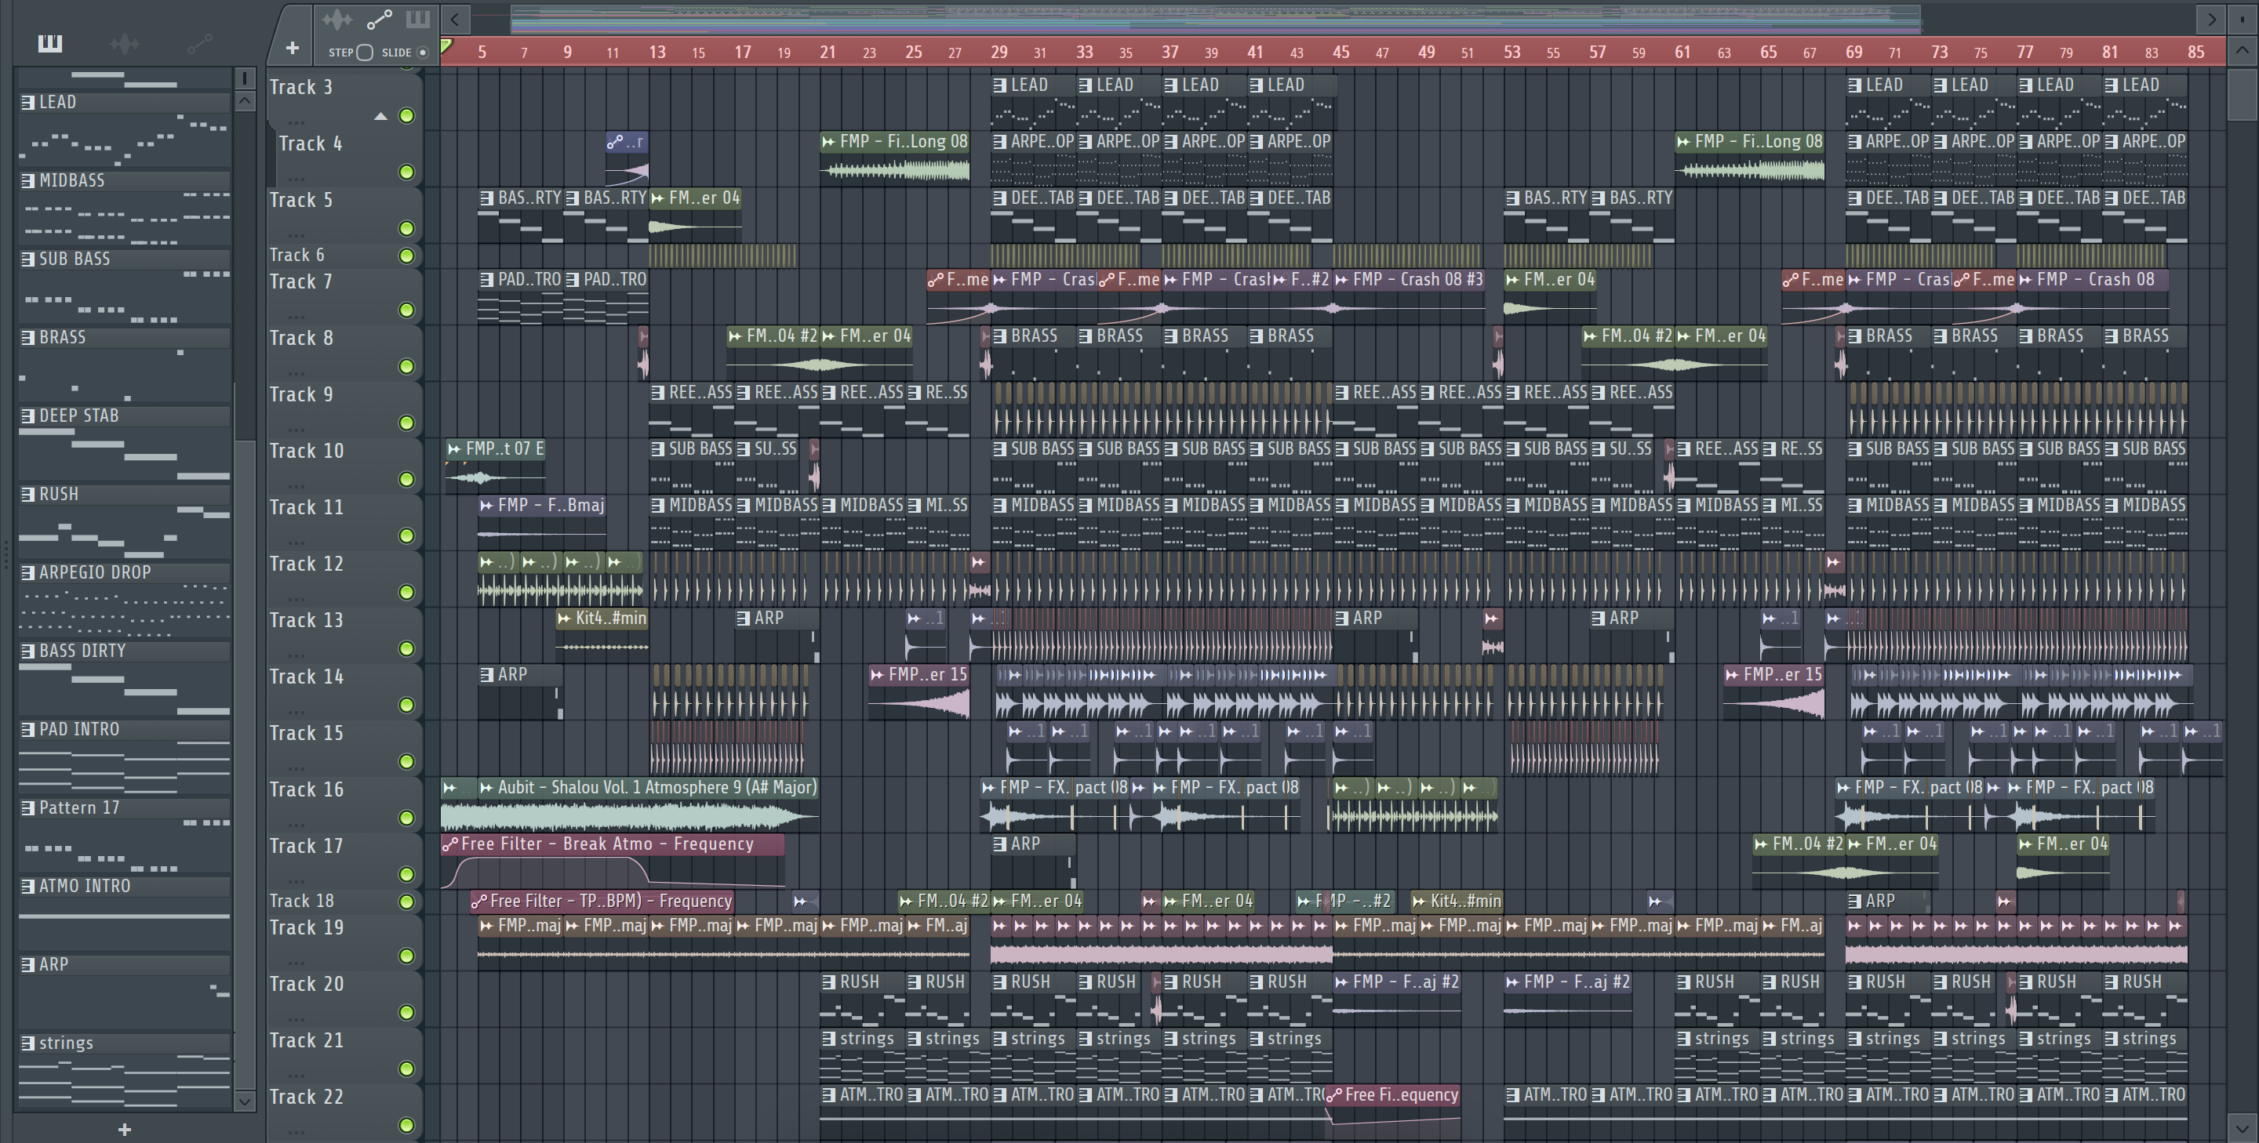This screenshot has width=2259, height=1143.
Task: Click the plus button above Track 3
Action: (x=292, y=48)
